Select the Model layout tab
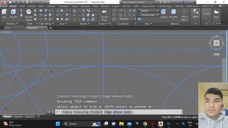The image size is (228, 128). pos(7,116)
